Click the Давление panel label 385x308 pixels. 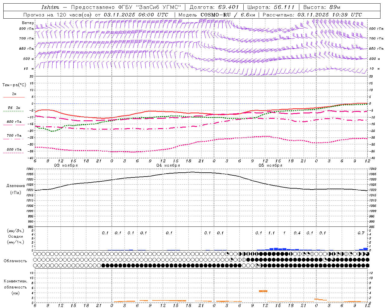(x=16, y=186)
